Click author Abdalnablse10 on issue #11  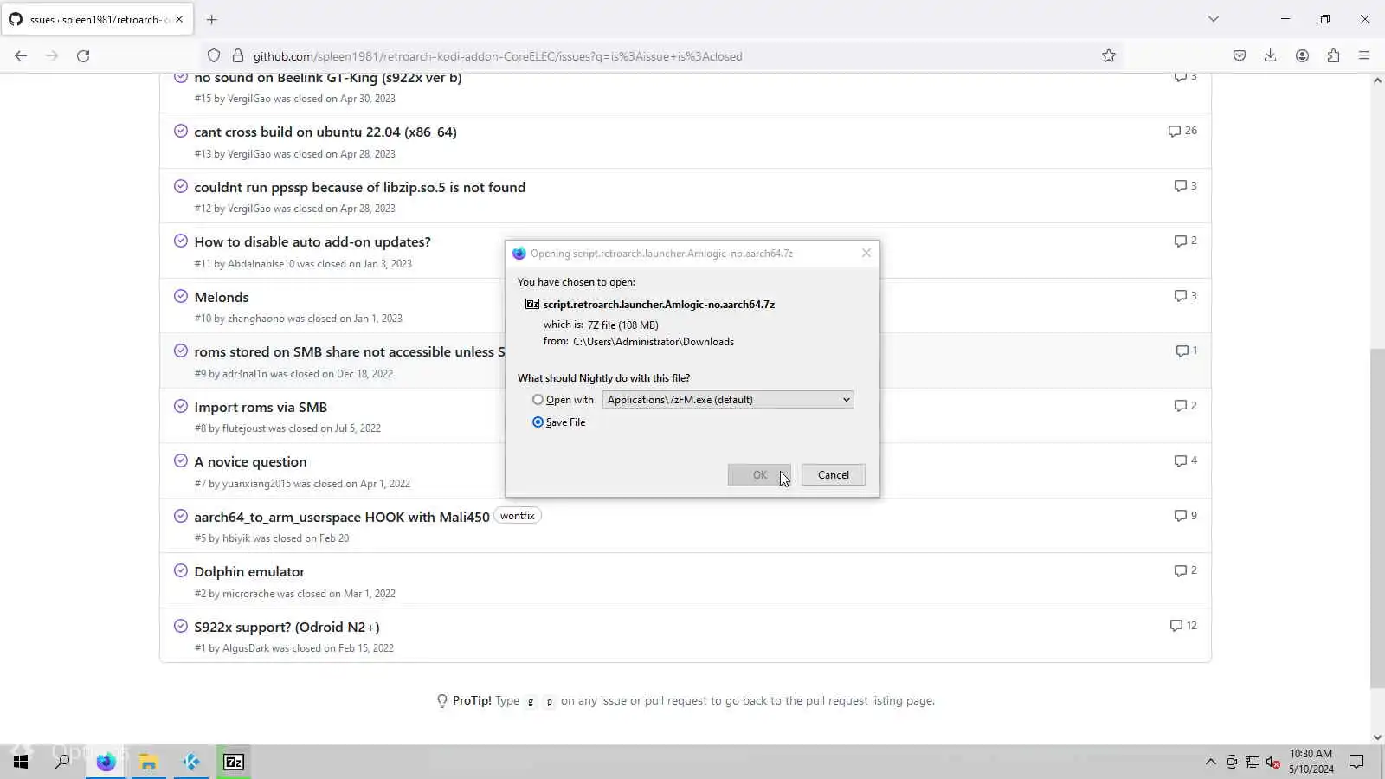click(261, 264)
